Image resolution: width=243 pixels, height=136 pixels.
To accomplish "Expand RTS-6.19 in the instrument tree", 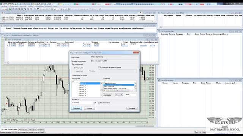I will click(x=79, y=91).
